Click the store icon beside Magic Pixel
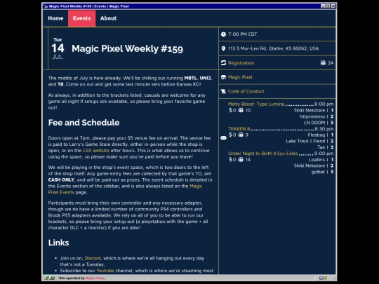The height and width of the screenshot is (284, 379). tap(223, 77)
